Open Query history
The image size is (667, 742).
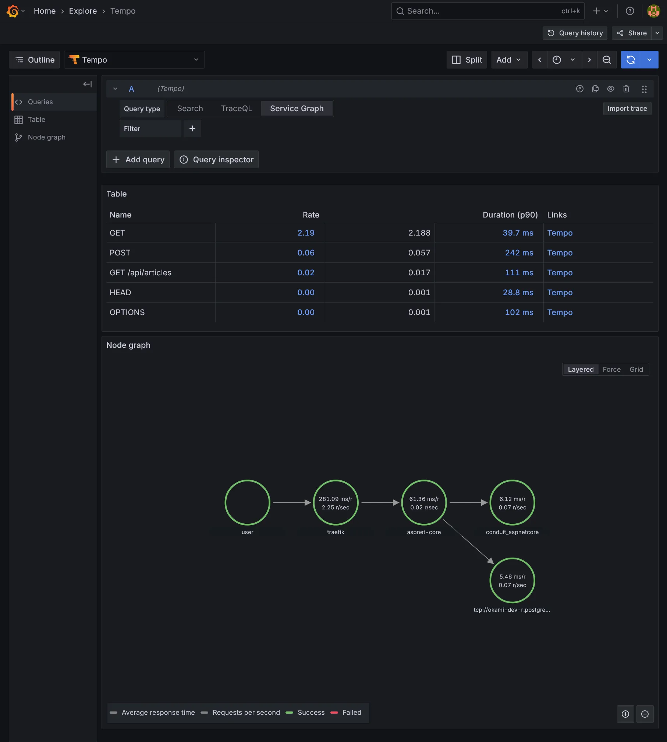click(x=575, y=33)
